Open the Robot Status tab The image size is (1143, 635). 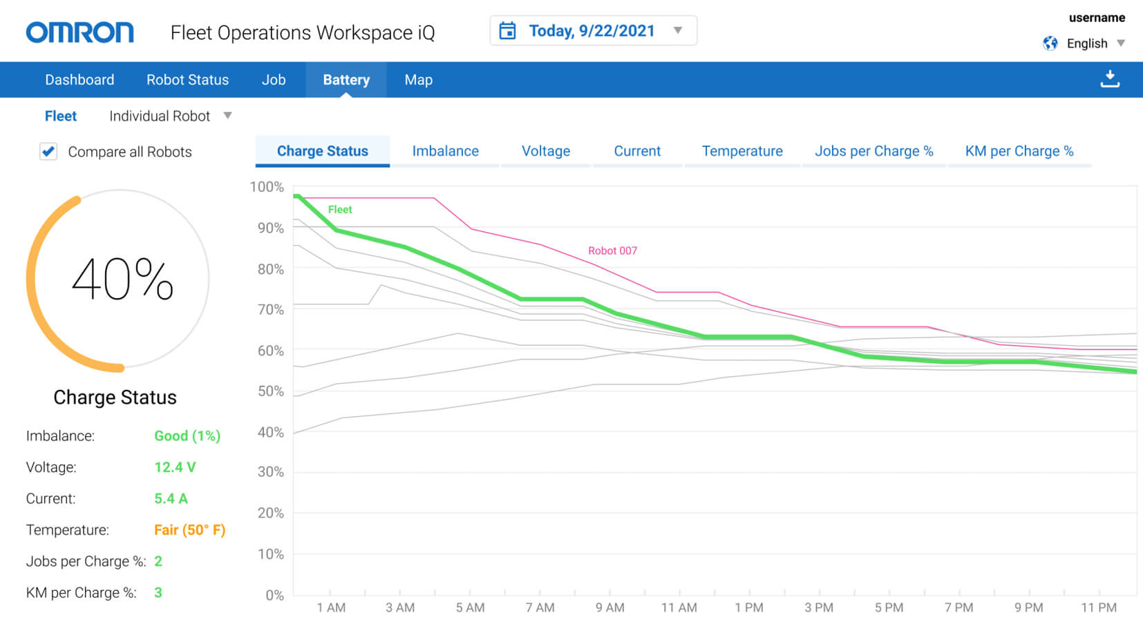pyautogui.click(x=187, y=80)
